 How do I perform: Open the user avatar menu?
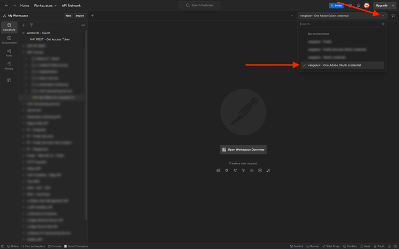point(367,5)
